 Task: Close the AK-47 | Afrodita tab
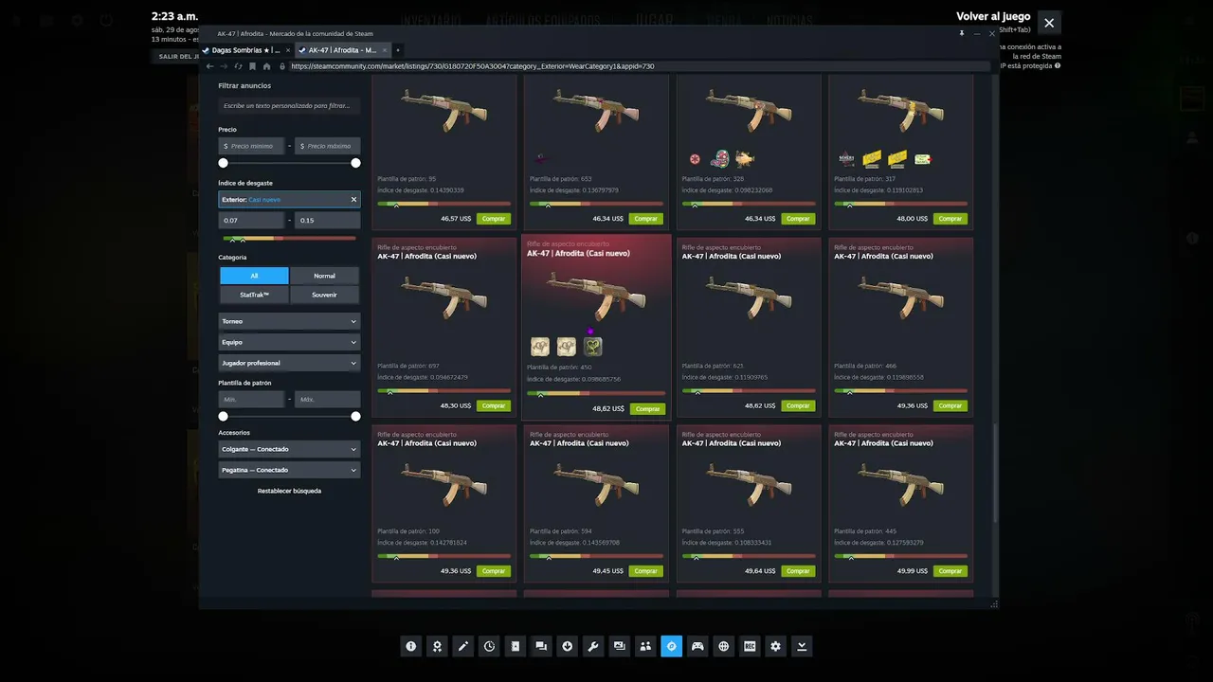(384, 50)
